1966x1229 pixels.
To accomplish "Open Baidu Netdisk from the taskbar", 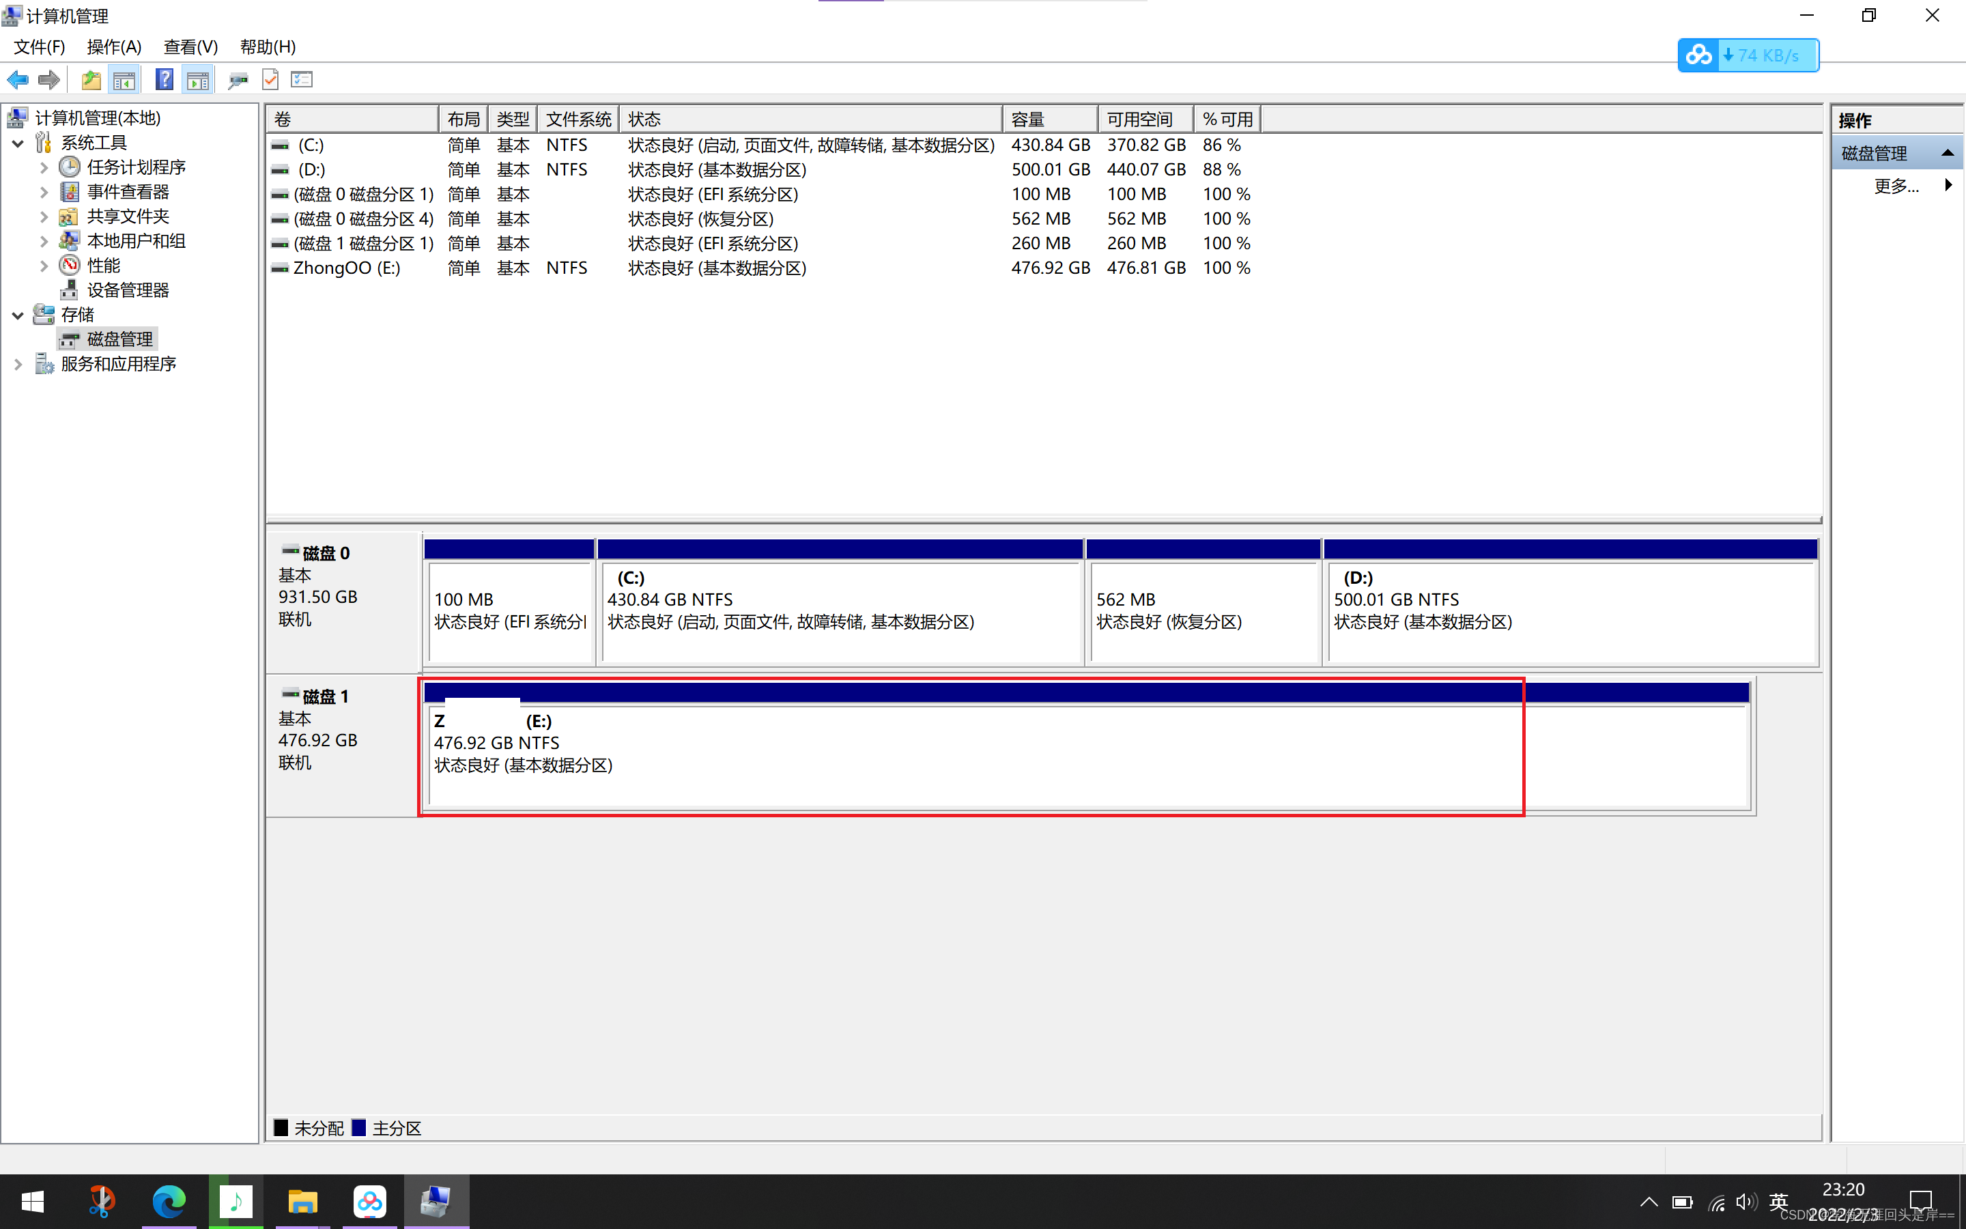I will click(x=369, y=1202).
